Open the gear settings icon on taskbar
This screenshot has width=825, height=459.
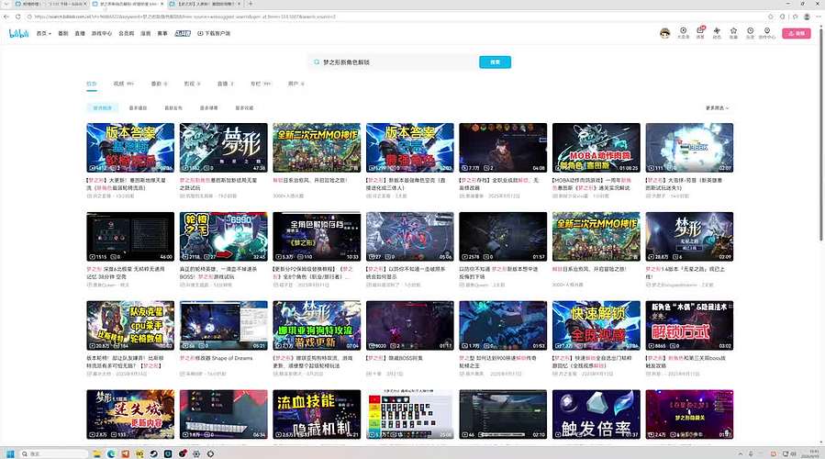coord(196,453)
